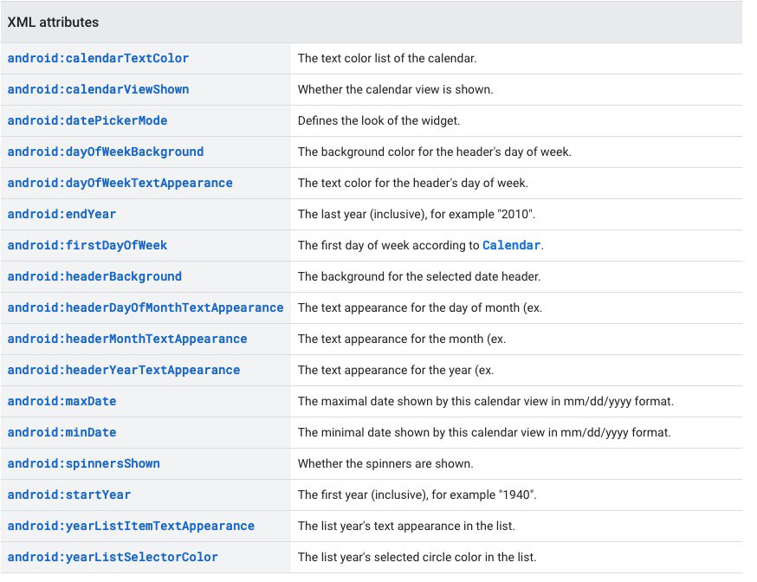Follow the android:dayOfWeekTextAppearance link
Screen dimensions: 757x582
pyautogui.click(x=120, y=183)
